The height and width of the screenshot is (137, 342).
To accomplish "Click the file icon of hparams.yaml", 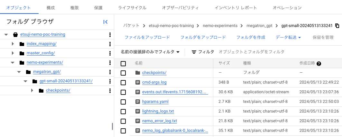I will pyautogui.click(x=138, y=102).
